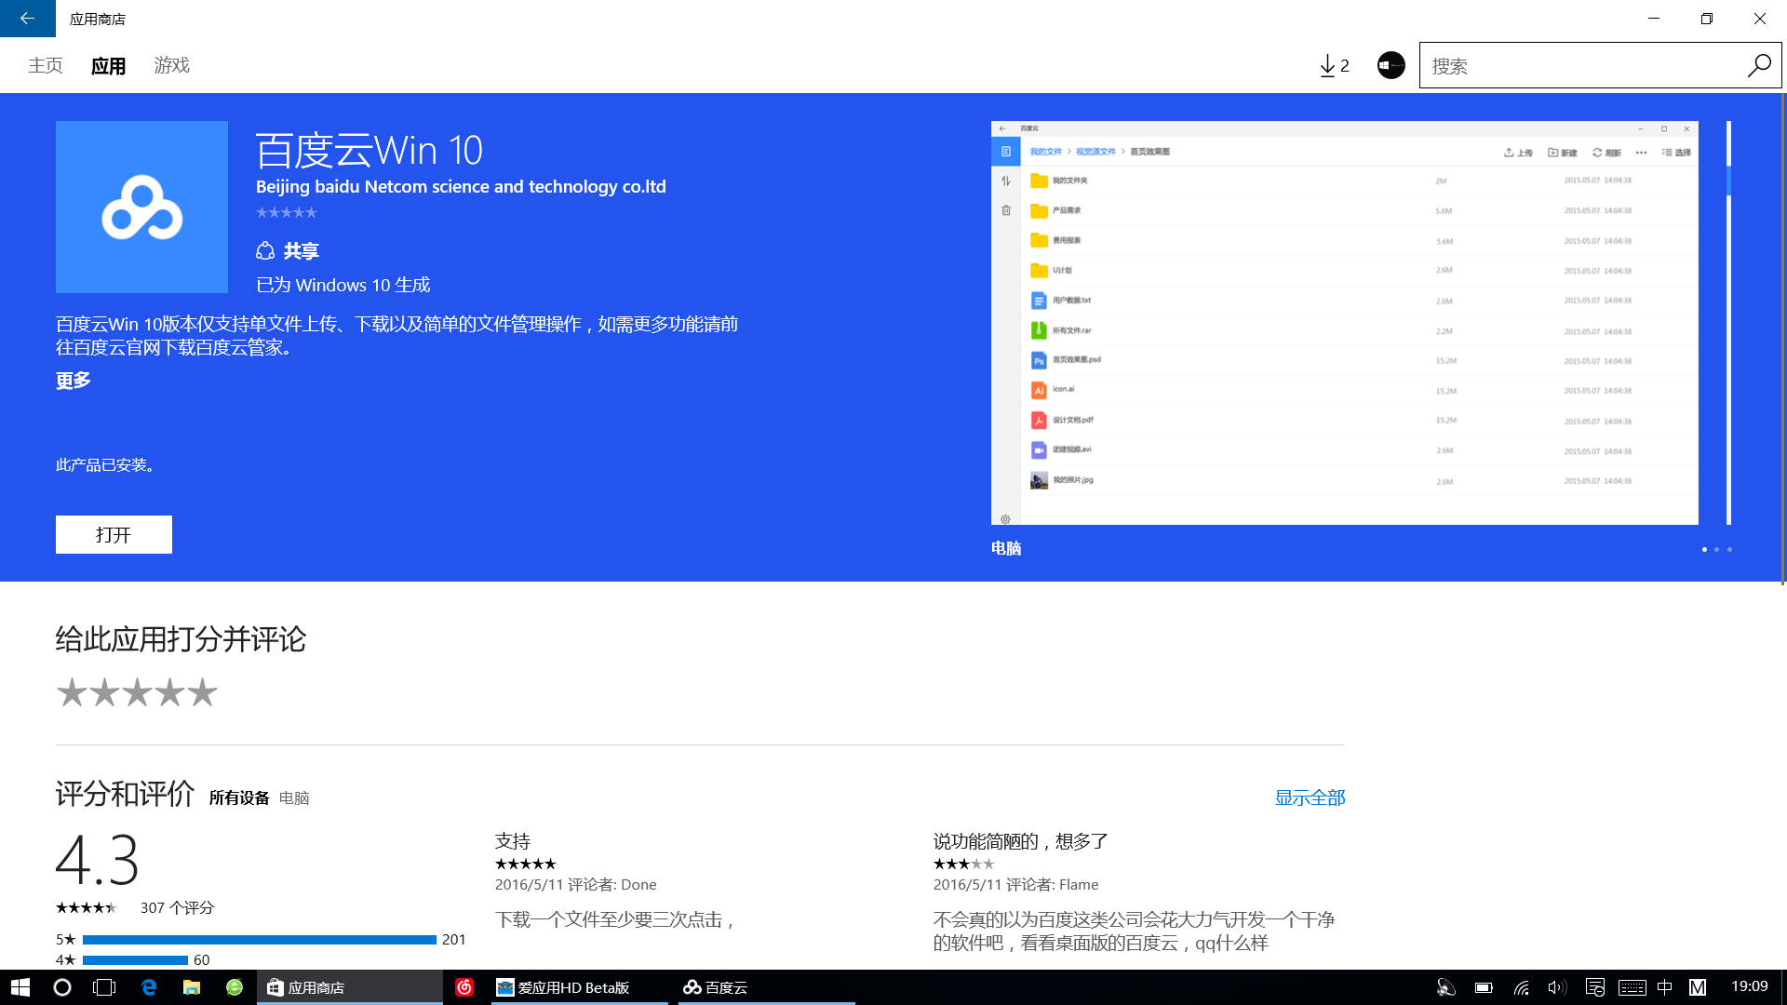The height and width of the screenshot is (1005, 1787).
Task: Click the Share (共享) icon
Action: (x=266, y=251)
